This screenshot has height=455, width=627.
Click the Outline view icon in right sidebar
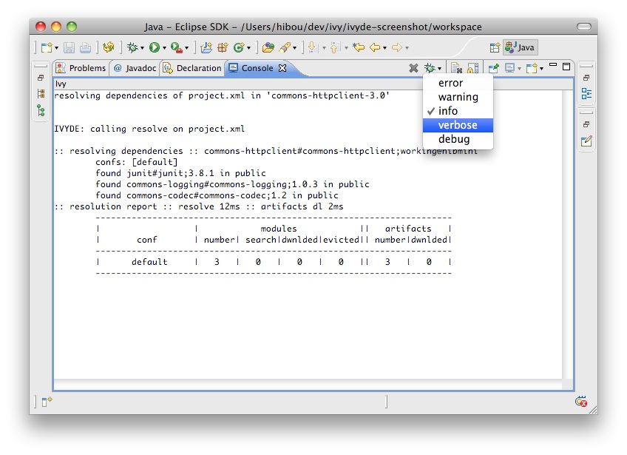586,93
